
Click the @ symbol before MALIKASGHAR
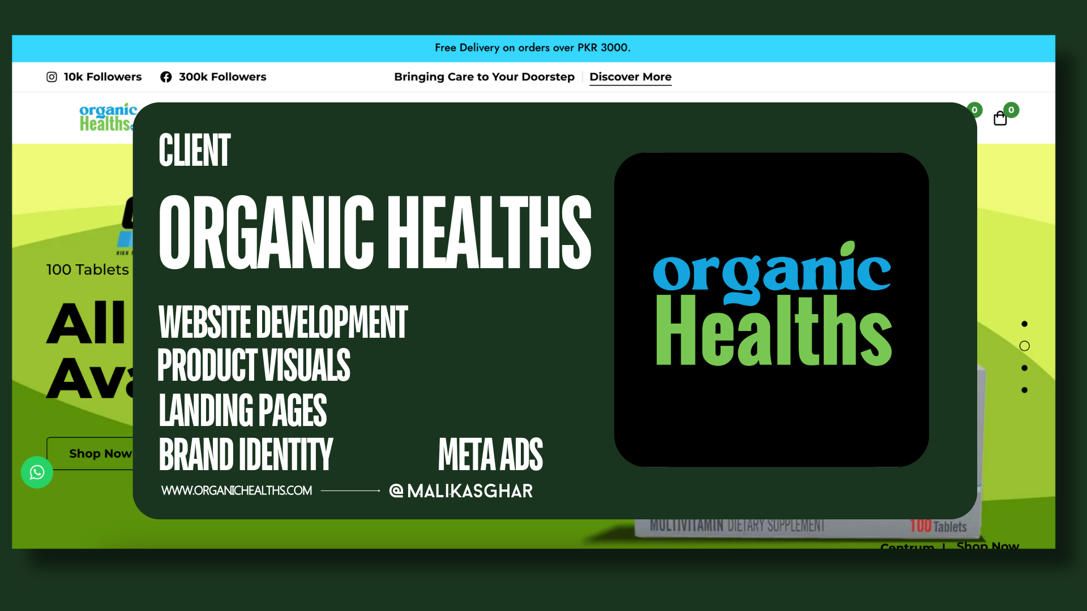(x=396, y=490)
